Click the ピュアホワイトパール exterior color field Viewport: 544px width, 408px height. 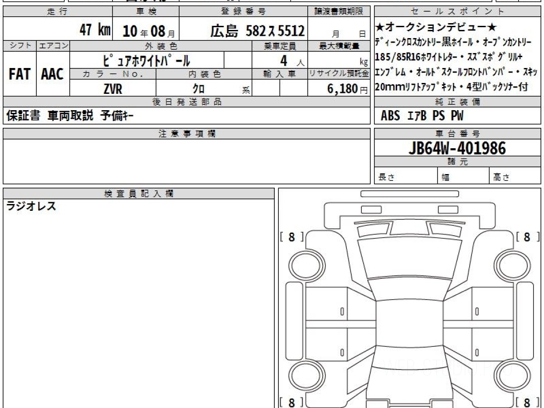(147, 60)
